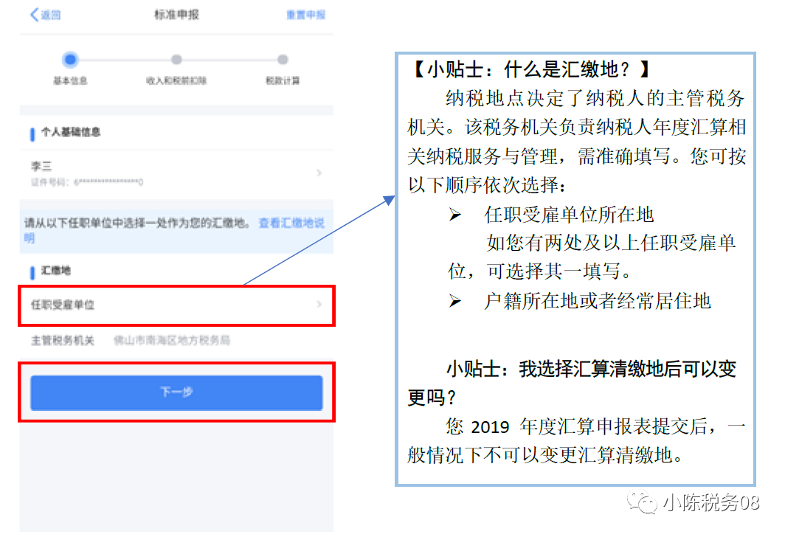The width and height of the screenshot is (785, 537).
Task: Open 查看汇缴地说明 link
Action: click(176, 230)
